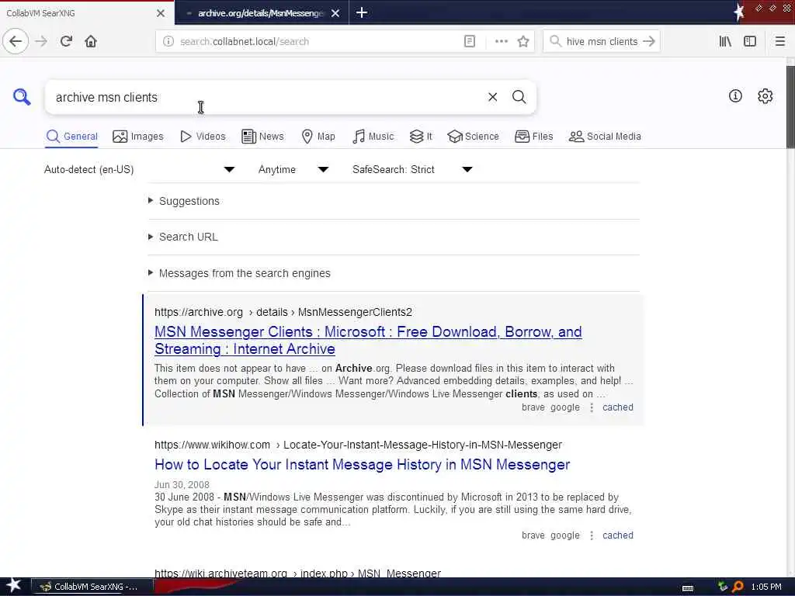This screenshot has width=795, height=596.
Task: Show site information for search.collabnet.local
Action: [168, 42]
